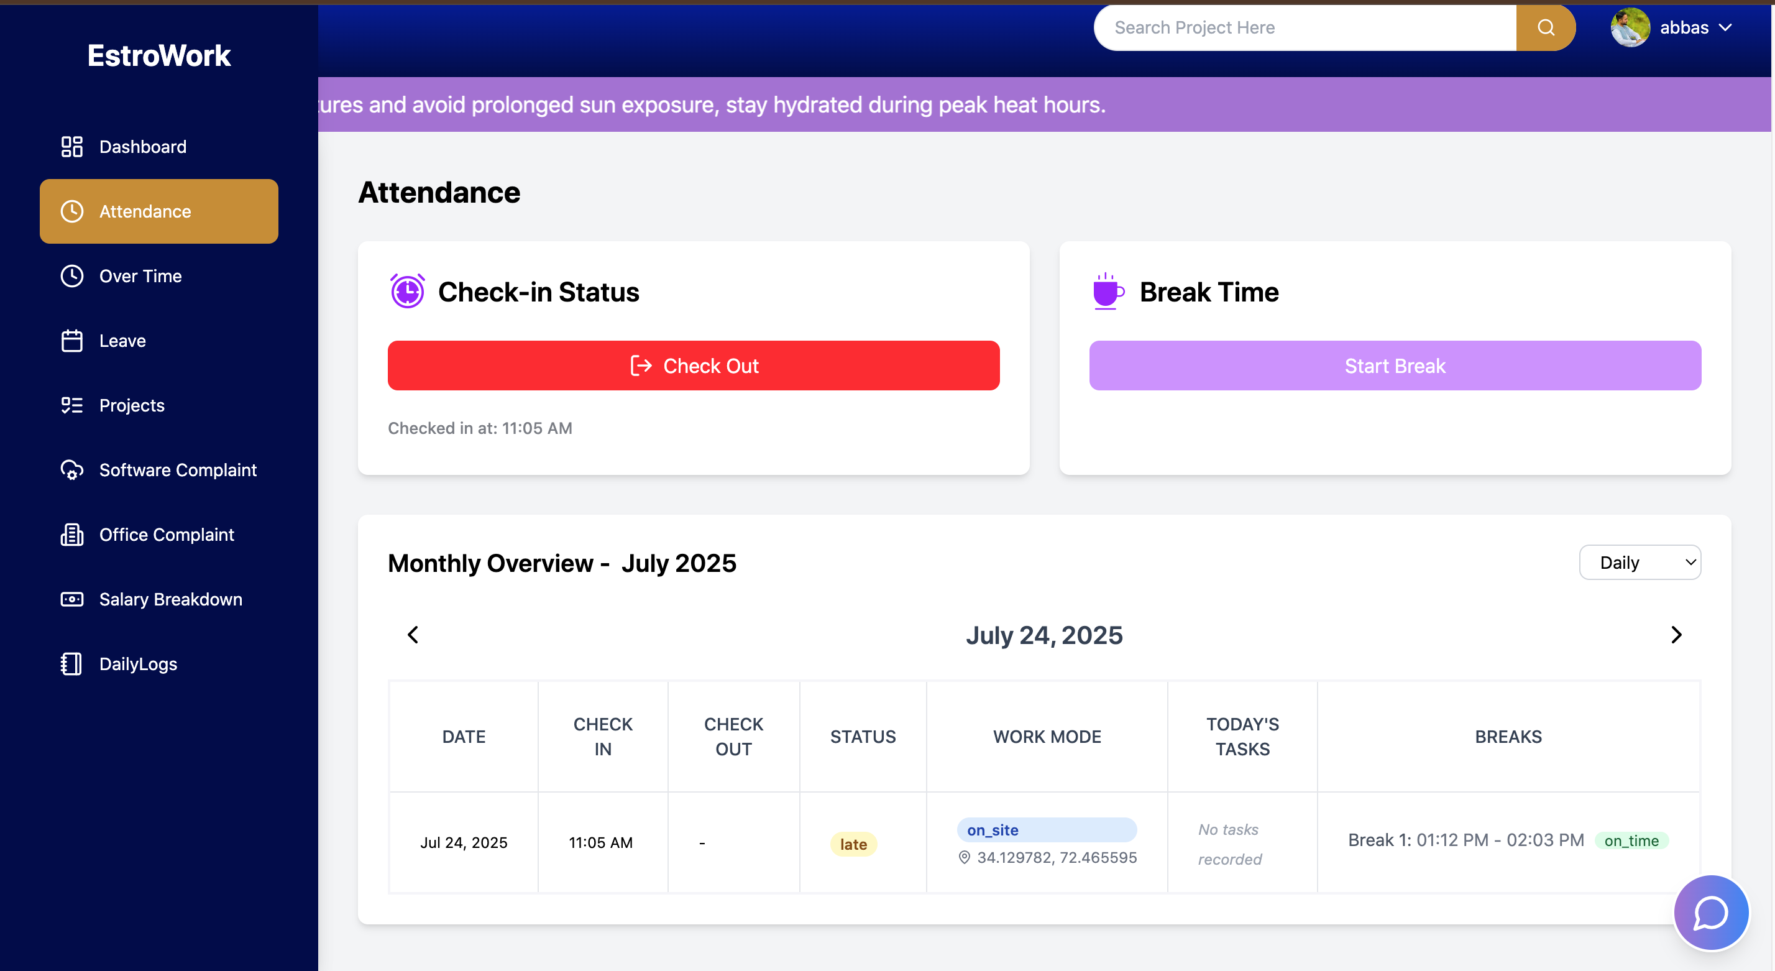Click the DATE column header
Viewport: 1775px width, 971px height.
(x=464, y=737)
